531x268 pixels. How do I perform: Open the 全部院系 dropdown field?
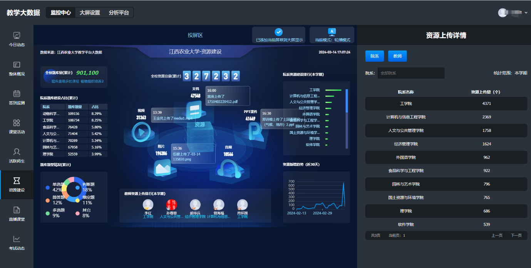(411, 73)
